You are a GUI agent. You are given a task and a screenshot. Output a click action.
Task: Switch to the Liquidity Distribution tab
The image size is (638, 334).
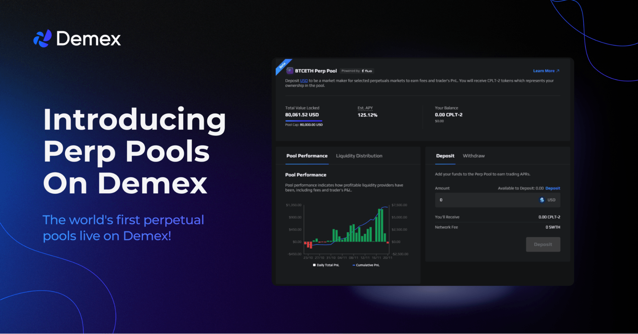(x=359, y=156)
